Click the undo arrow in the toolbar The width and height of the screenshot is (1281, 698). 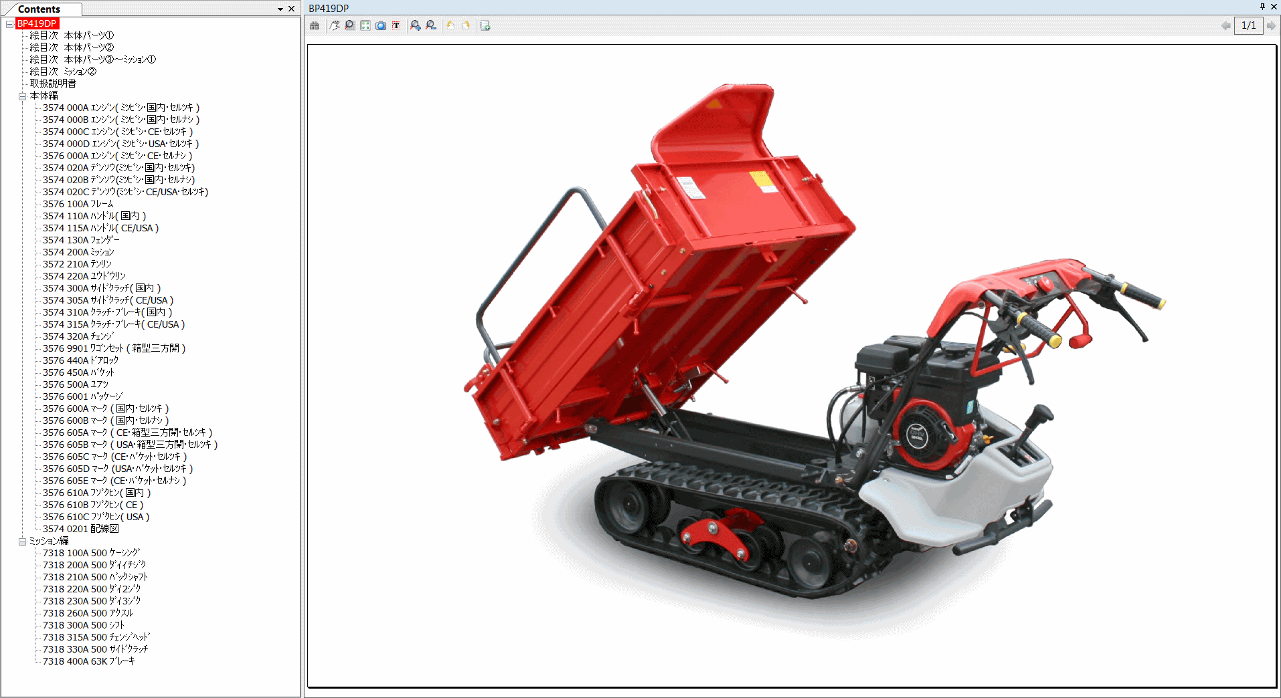[450, 25]
